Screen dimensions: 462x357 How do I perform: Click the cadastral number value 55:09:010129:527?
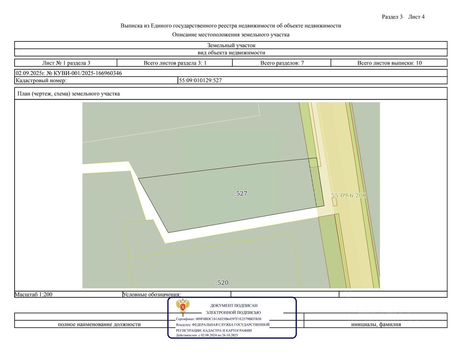click(x=200, y=81)
